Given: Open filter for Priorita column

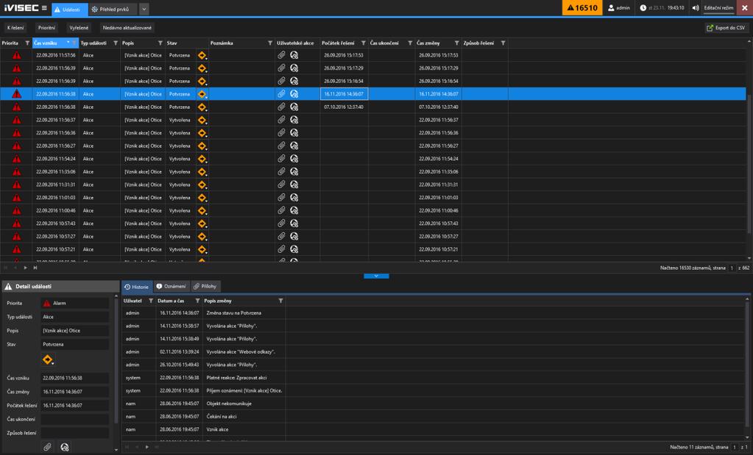Looking at the screenshot, I should 27,43.
